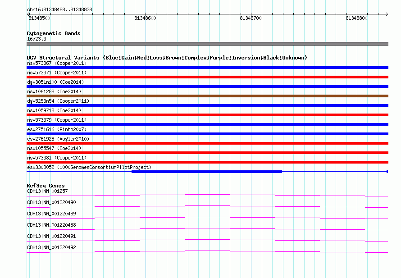The width and height of the screenshot is (401, 278).
Task: Open variant nsv573371 (Cooper2011) label
Action: point(57,73)
